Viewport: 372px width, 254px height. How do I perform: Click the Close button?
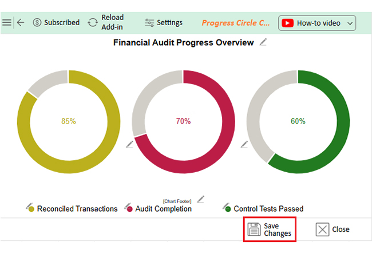coord(333,229)
